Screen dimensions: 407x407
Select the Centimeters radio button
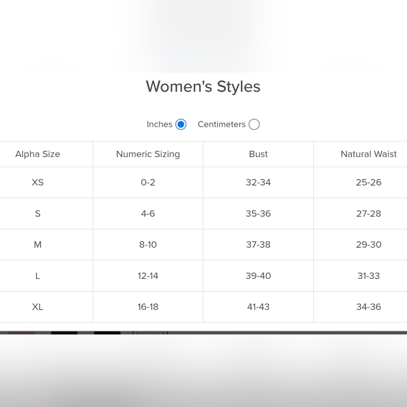pyautogui.click(x=254, y=124)
